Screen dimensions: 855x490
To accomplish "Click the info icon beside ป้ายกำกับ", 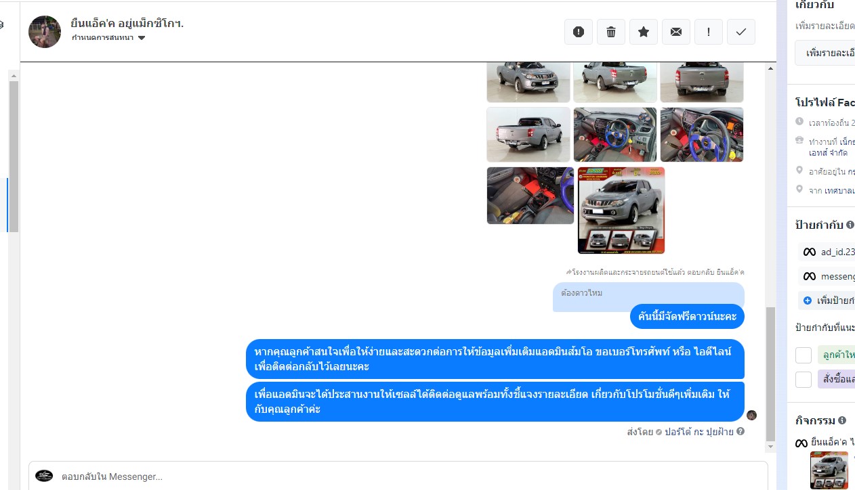I will tap(850, 225).
